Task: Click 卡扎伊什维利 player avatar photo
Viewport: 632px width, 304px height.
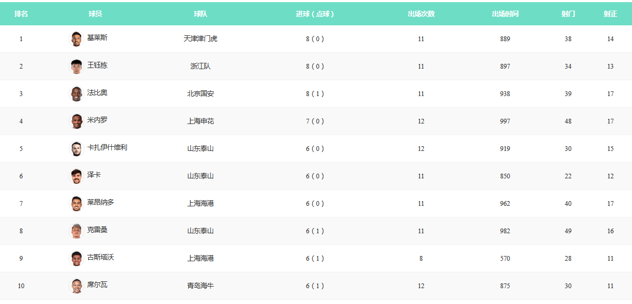Action: coord(76,148)
